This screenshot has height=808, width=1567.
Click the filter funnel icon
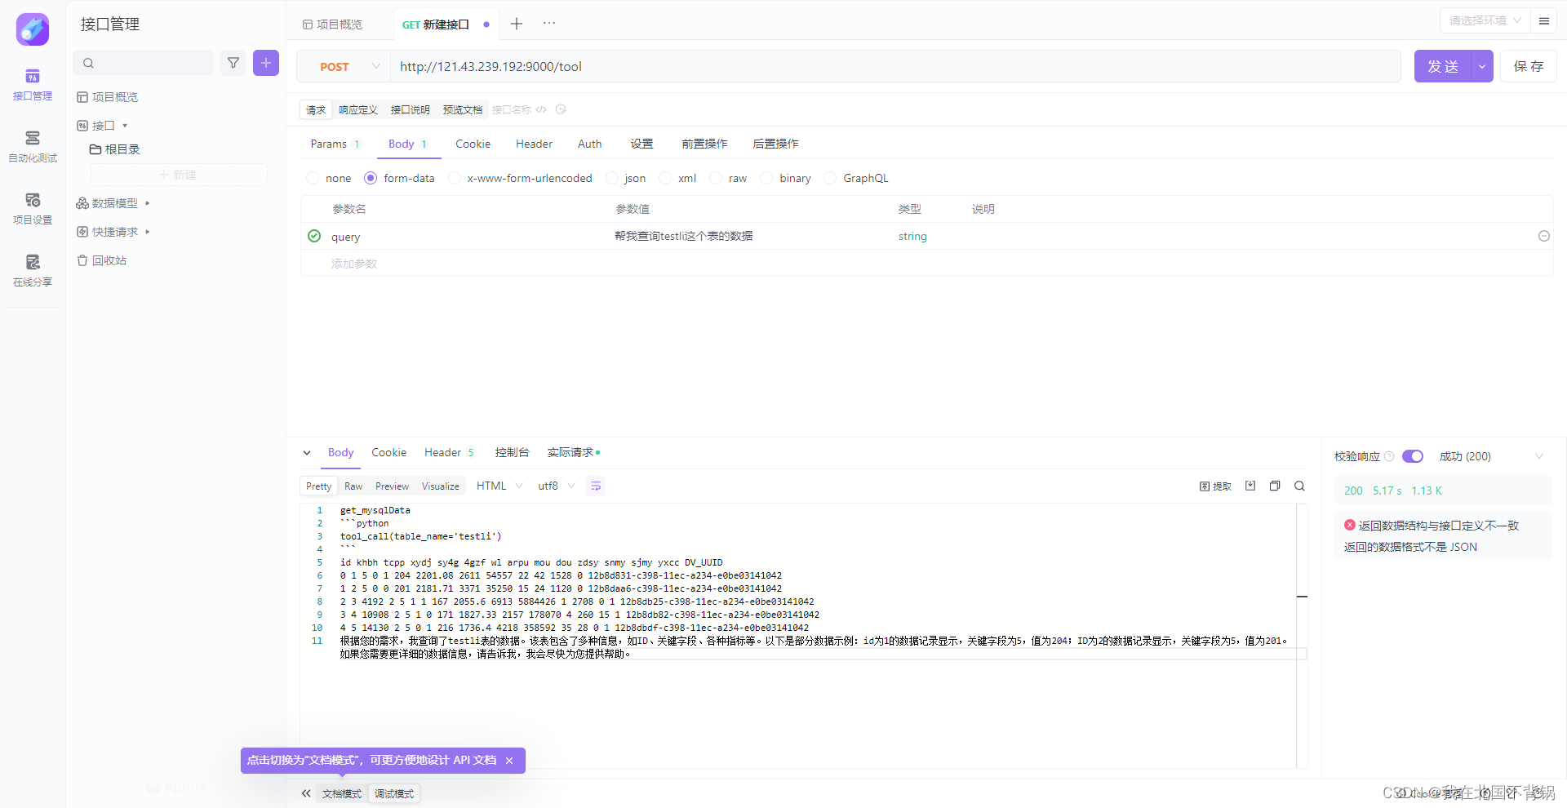click(233, 63)
